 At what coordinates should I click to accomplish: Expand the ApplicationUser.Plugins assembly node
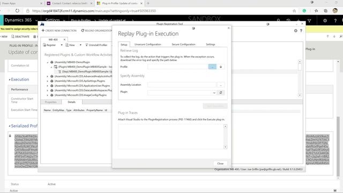coord(48,86)
